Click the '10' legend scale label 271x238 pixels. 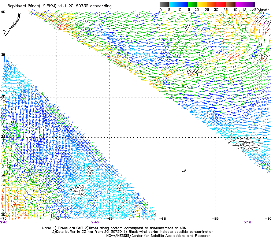click(179, 10)
